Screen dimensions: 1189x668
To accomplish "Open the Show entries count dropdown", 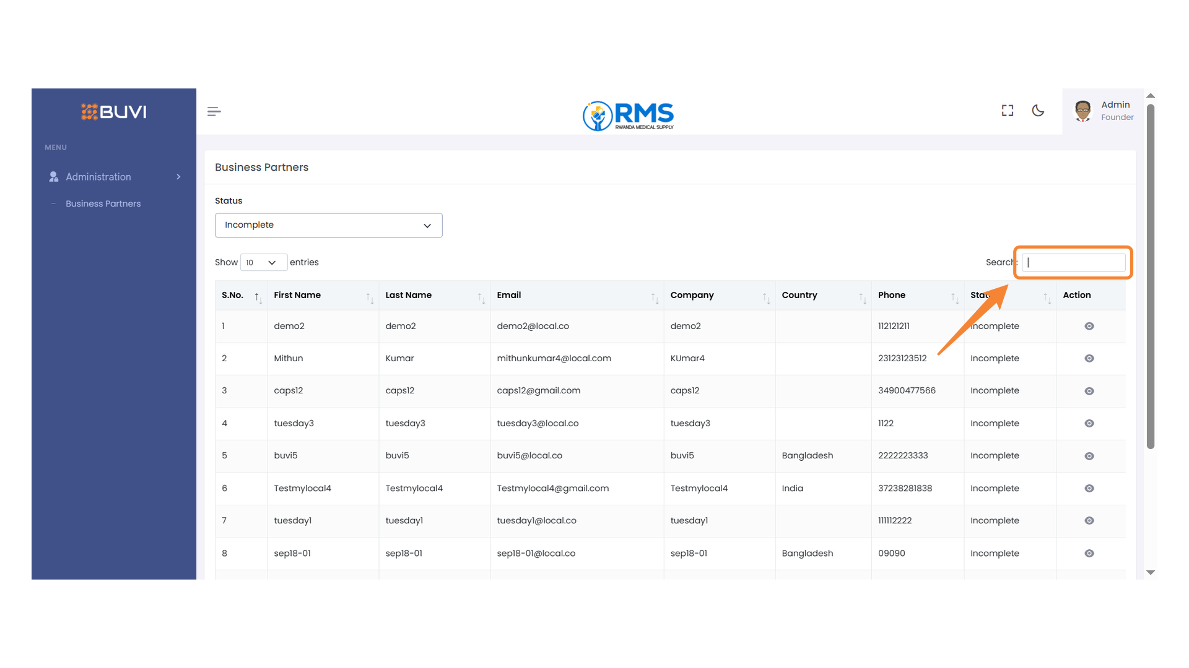I will [x=263, y=262].
